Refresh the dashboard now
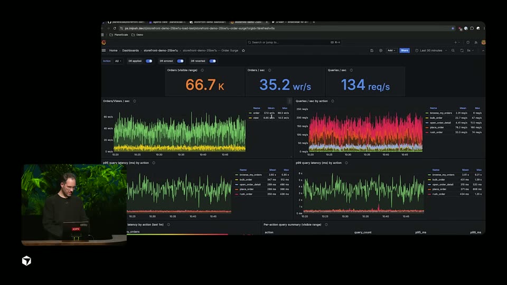This screenshot has height=285, width=507. (462, 51)
